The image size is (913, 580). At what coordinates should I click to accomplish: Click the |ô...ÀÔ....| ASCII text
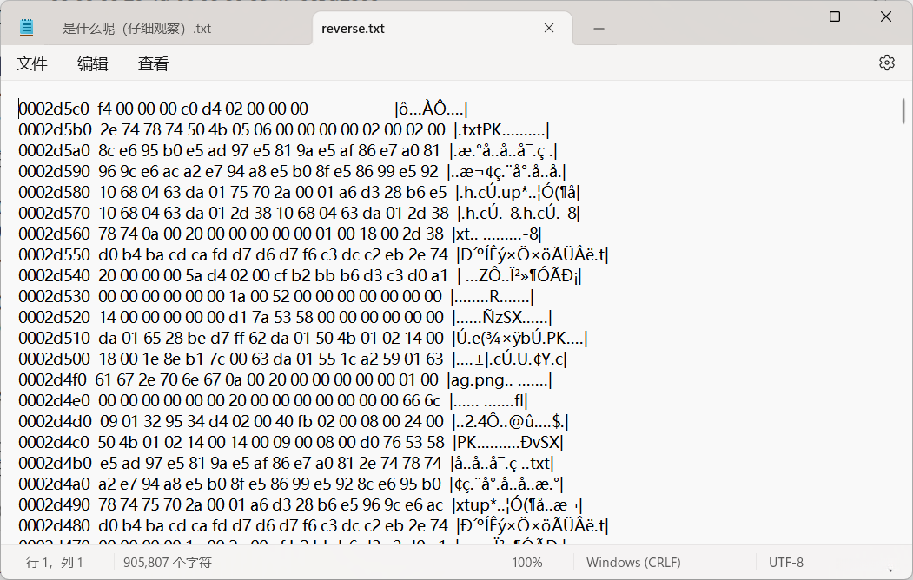432,109
